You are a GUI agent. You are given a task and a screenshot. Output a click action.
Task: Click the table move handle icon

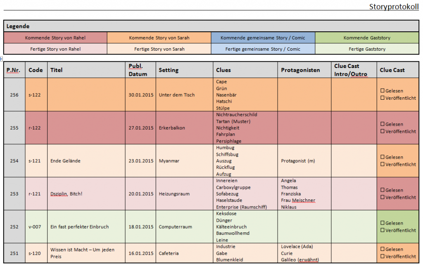point(2,59)
